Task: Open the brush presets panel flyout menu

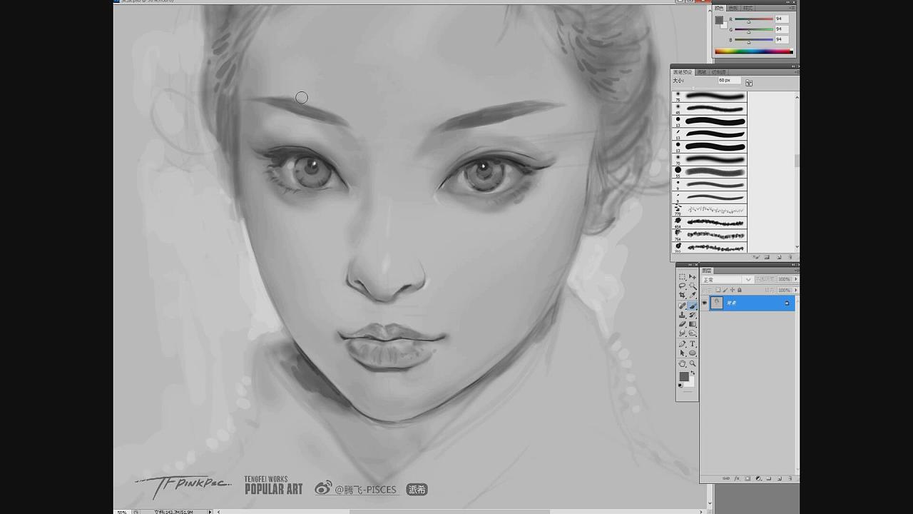Action: coord(796,72)
